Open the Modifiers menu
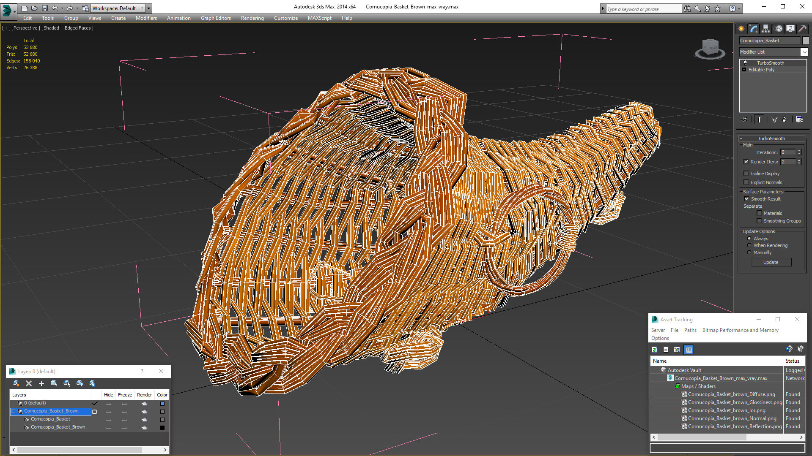Image resolution: width=812 pixels, height=456 pixels. pyautogui.click(x=146, y=18)
